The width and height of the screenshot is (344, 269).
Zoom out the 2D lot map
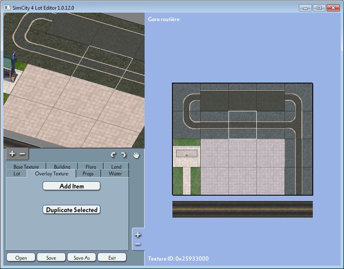click(x=138, y=244)
